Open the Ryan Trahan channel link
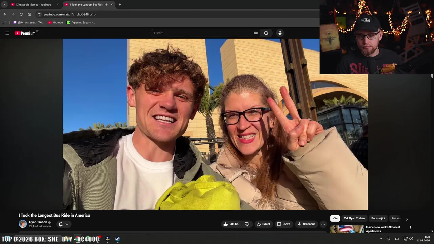Image resolution: width=434 pixels, height=244 pixels. tap(38, 222)
